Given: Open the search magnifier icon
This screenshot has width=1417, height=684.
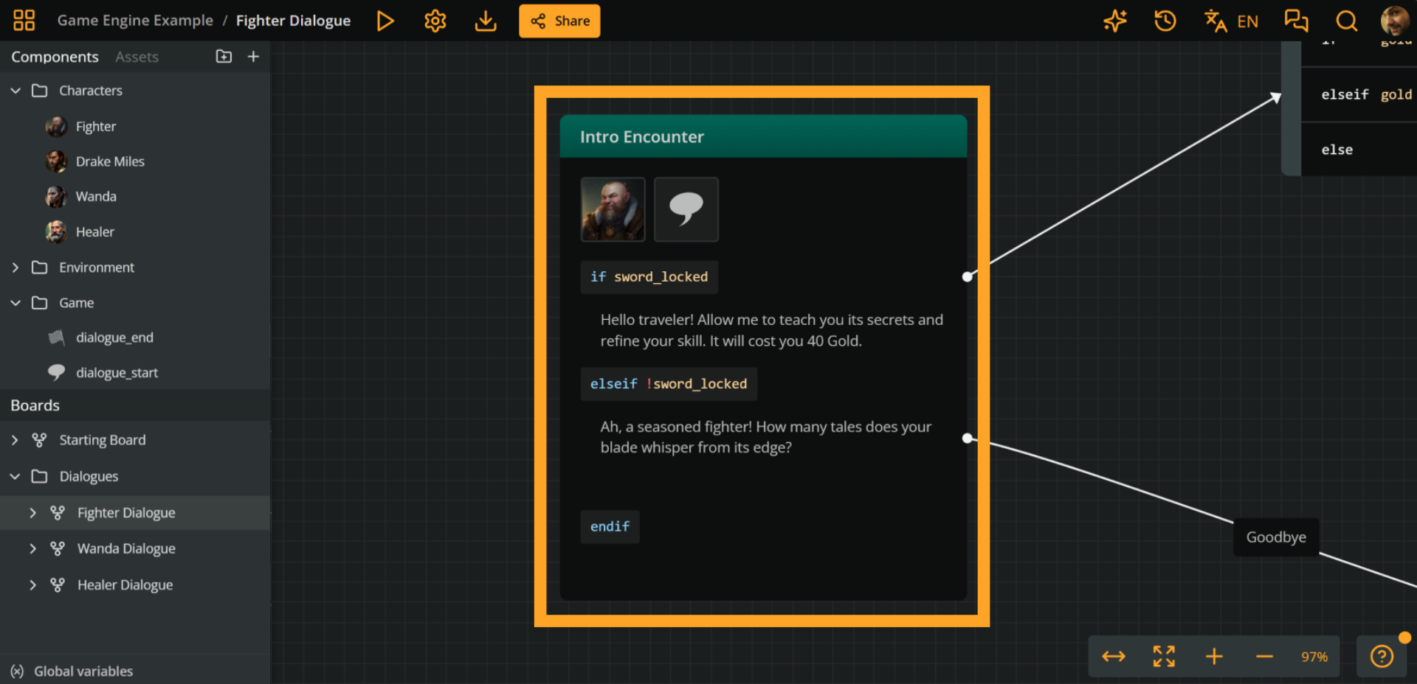Looking at the screenshot, I should [x=1347, y=21].
